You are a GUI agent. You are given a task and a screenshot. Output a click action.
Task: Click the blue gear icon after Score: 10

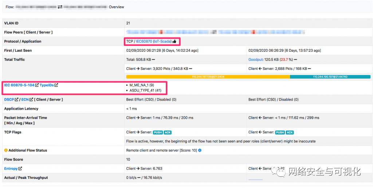[200, 150]
